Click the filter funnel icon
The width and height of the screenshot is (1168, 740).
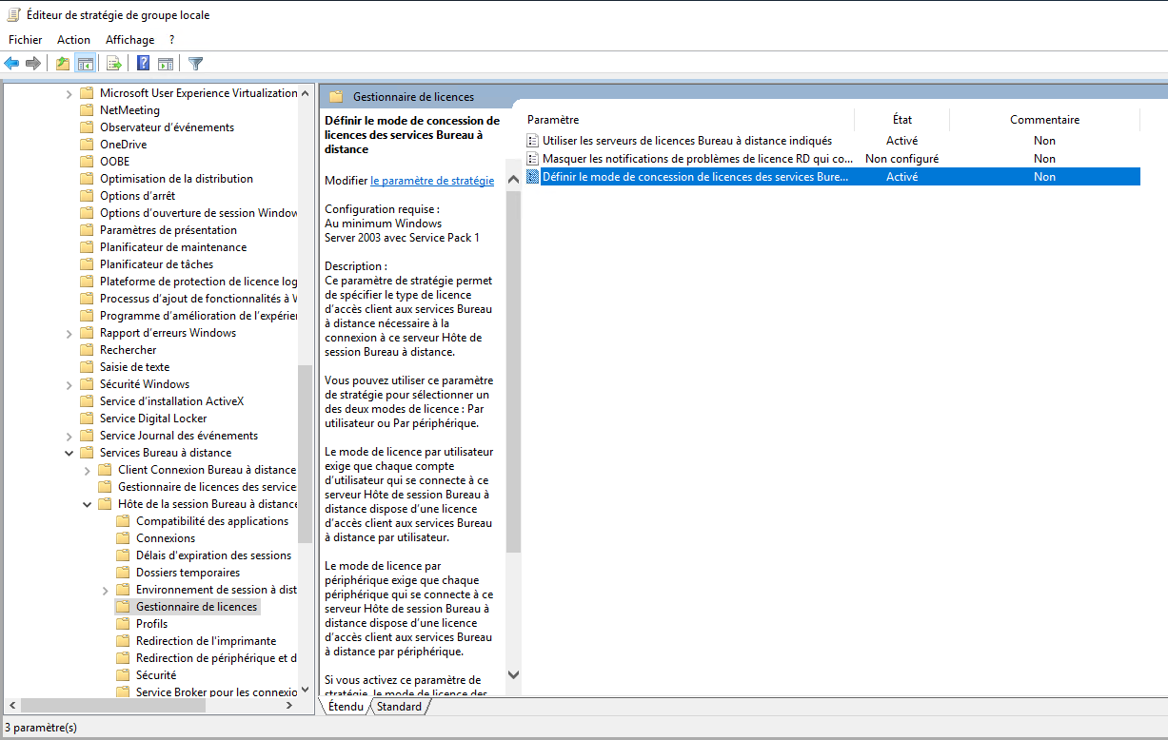(195, 64)
